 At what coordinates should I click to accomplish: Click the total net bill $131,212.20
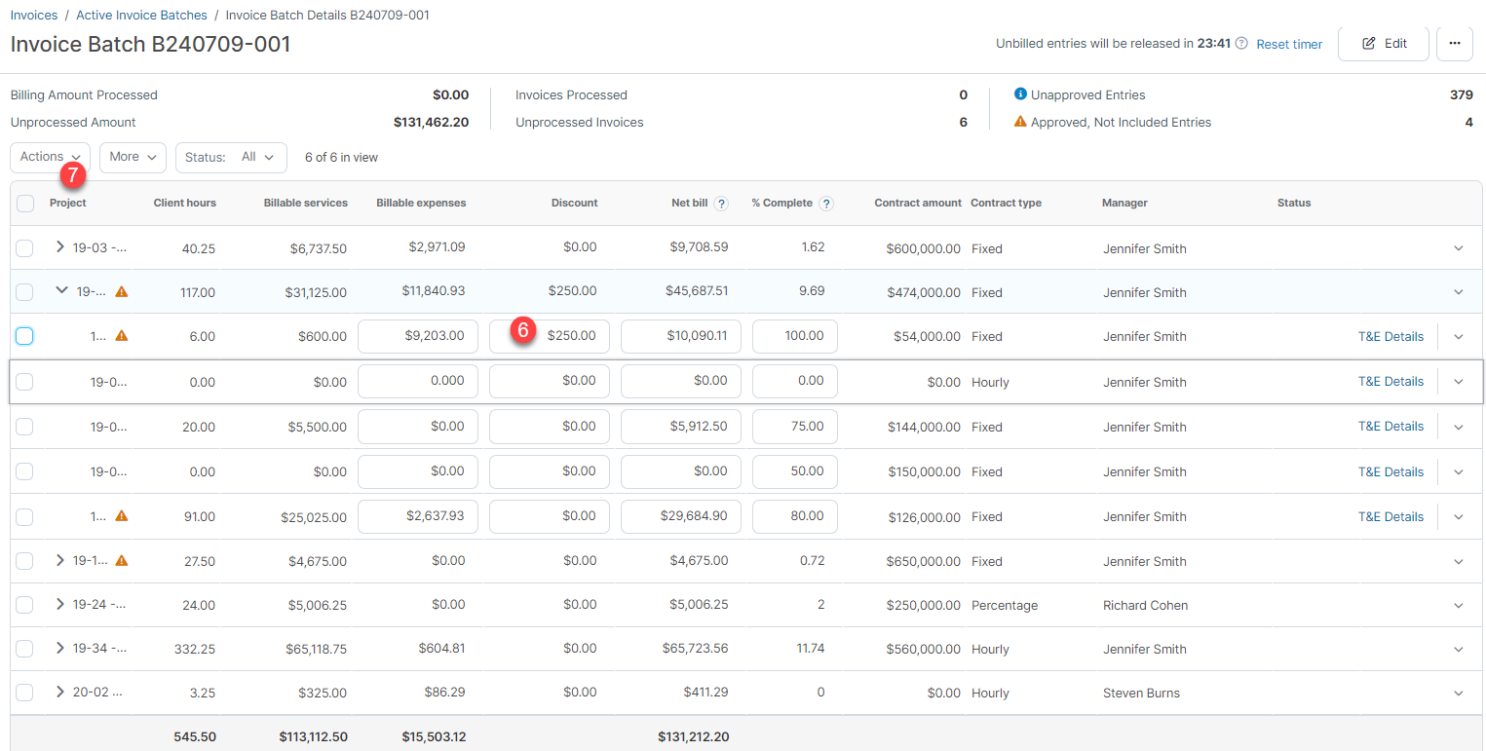693,737
